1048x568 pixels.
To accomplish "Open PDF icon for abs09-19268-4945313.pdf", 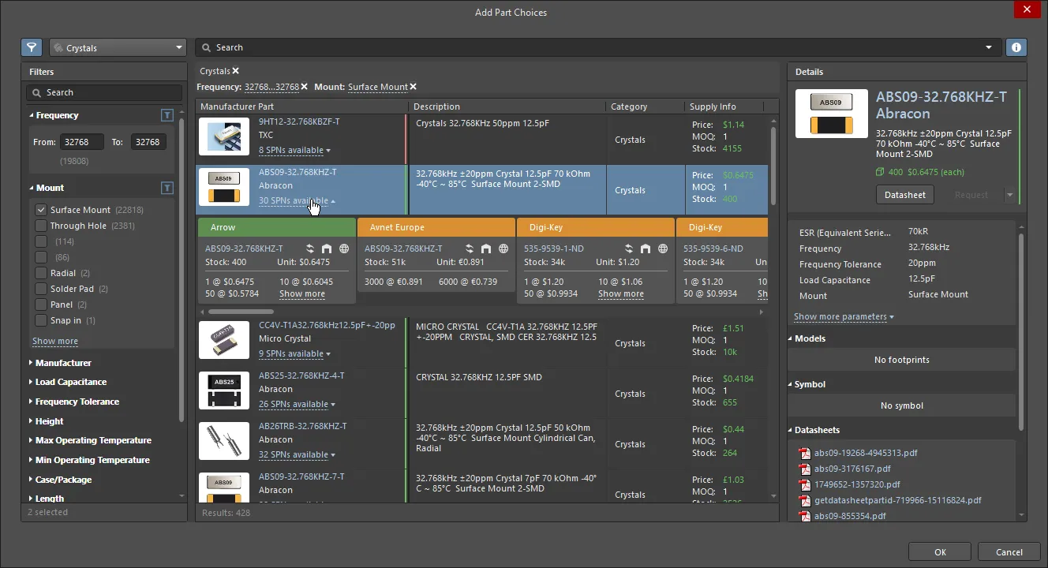I will [x=805, y=453].
